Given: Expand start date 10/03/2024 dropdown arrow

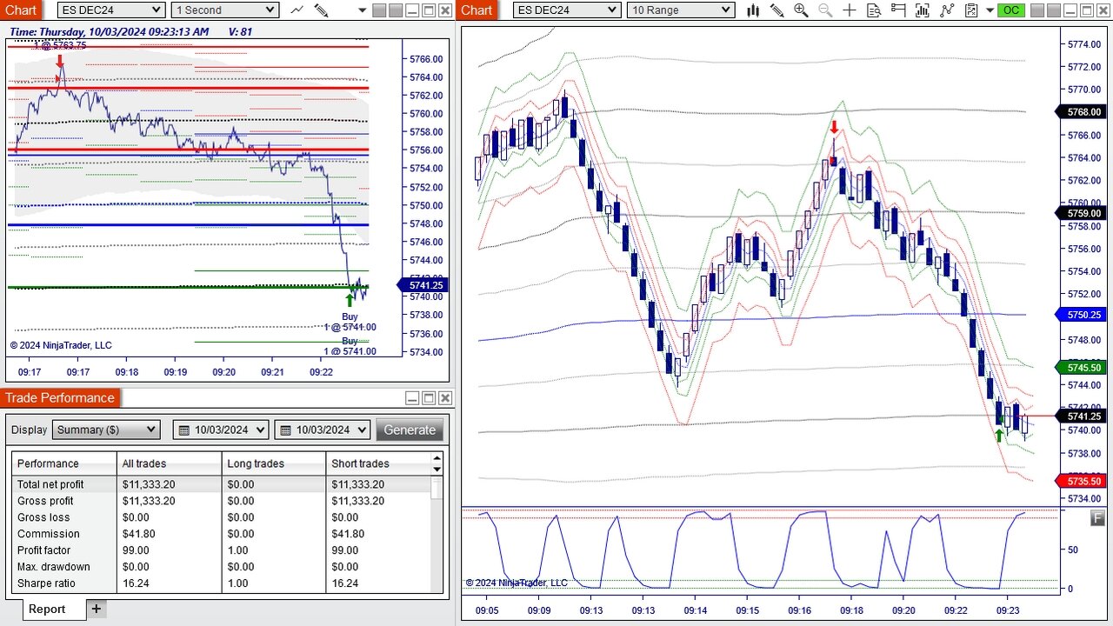Looking at the screenshot, I should coord(261,430).
